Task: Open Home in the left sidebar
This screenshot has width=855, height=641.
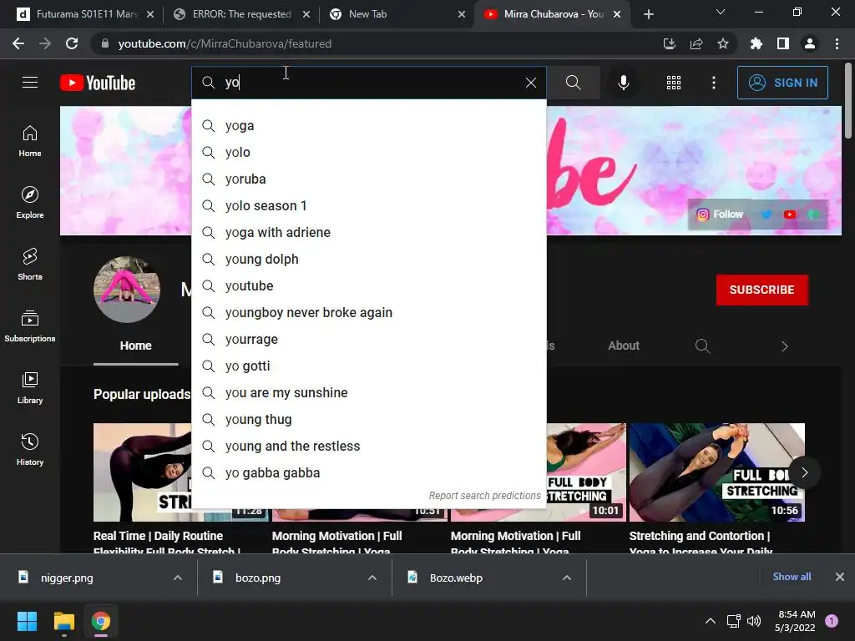Action: click(30, 141)
